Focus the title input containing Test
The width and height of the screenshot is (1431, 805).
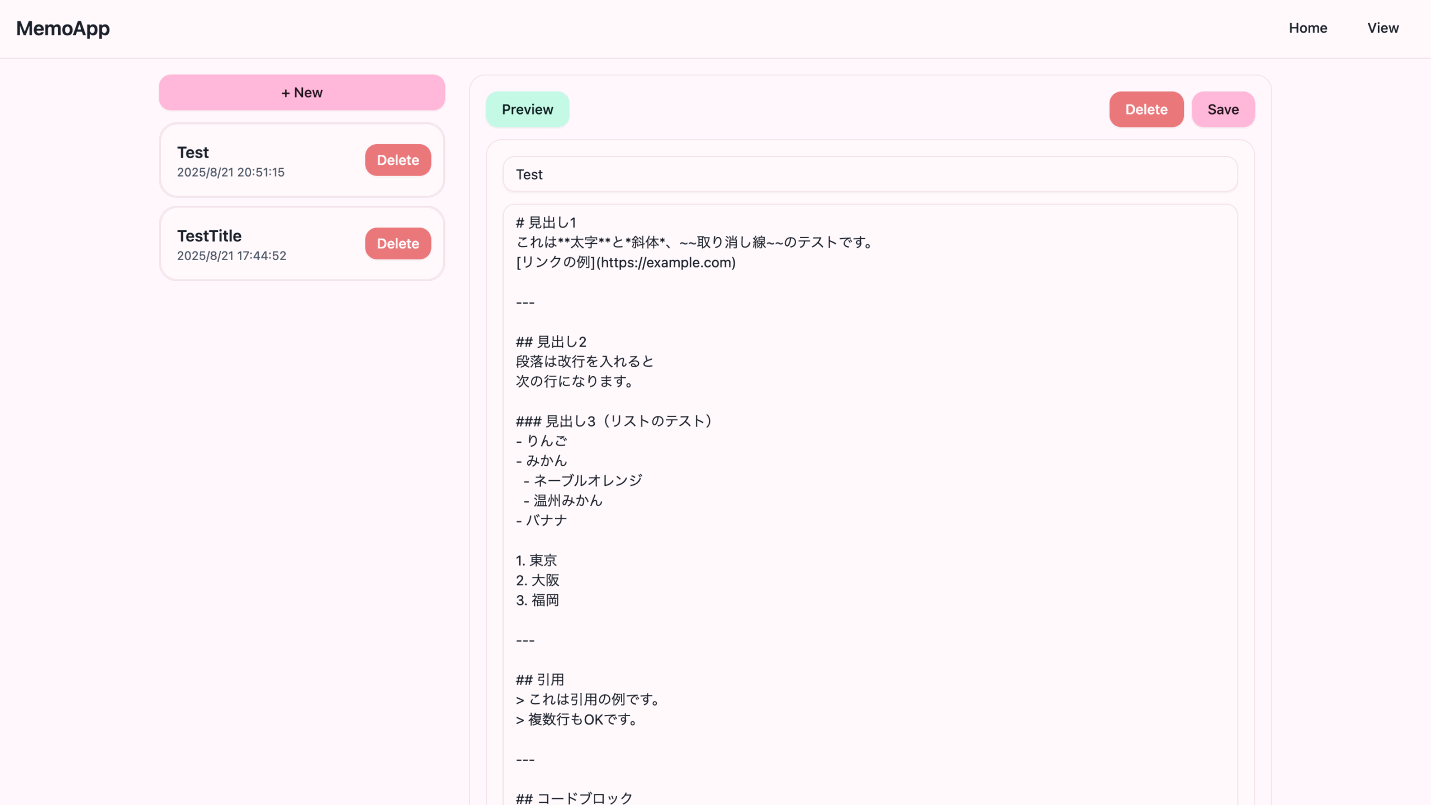coord(870,174)
